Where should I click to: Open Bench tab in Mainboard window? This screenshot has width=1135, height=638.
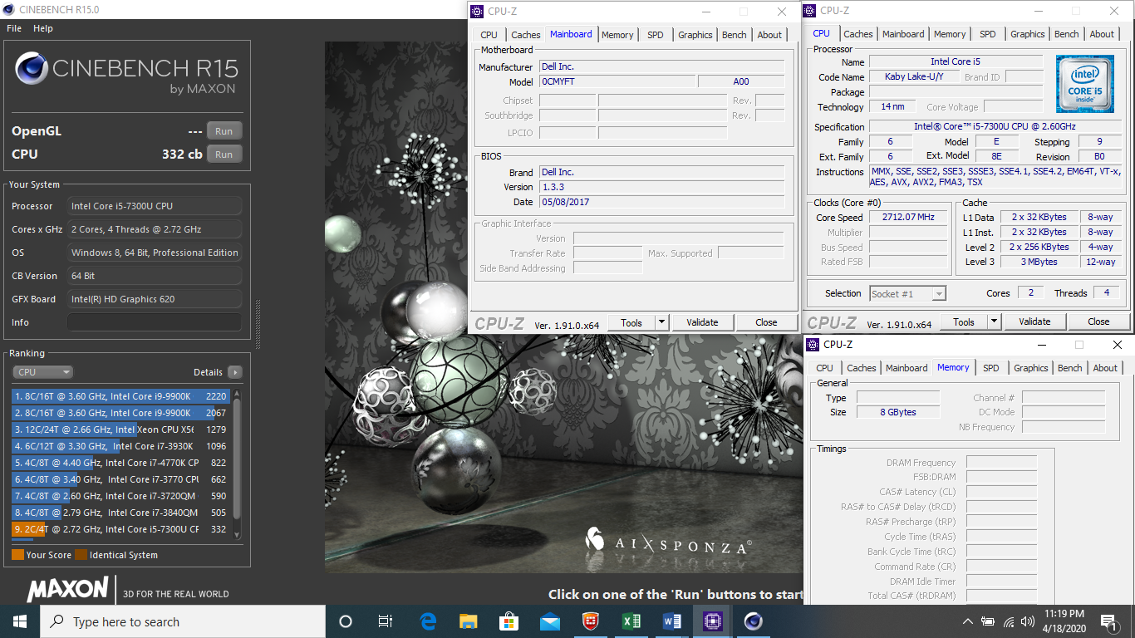click(x=735, y=35)
